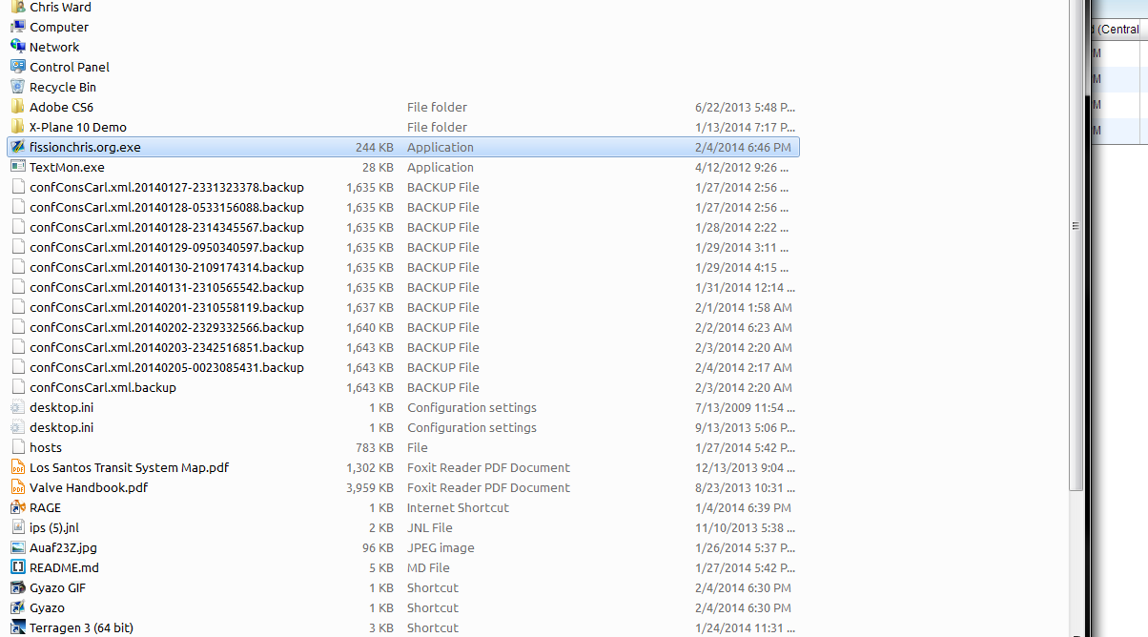The image size is (1148, 637).
Task: Select the Chris Ward user folder
Action: (x=60, y=7)
